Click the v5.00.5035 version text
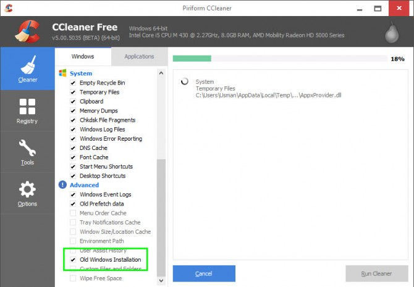Viewport: 414px width, 287px height. [86, 38]
